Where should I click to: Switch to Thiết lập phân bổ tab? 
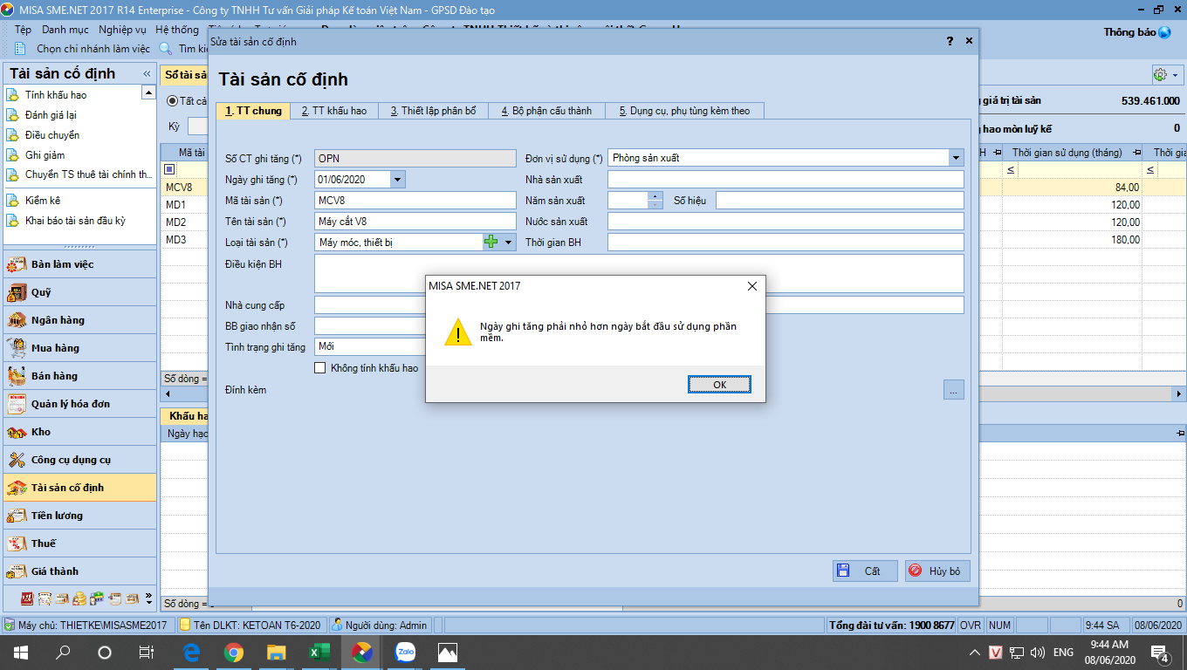(433, 111)
